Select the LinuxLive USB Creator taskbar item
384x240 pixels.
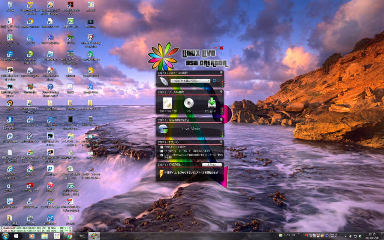tap(94, 236)
